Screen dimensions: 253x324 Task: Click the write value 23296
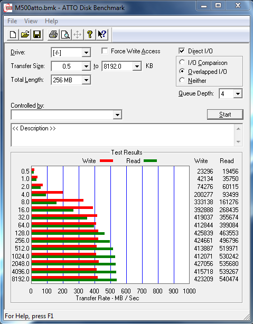coord(205,171)
